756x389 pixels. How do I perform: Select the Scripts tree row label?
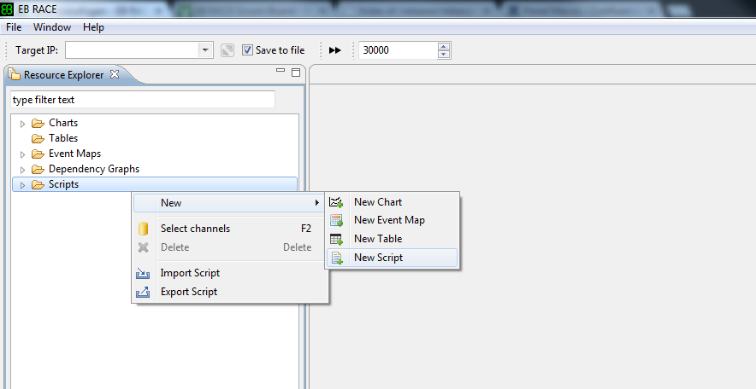[x=63, y=184]
